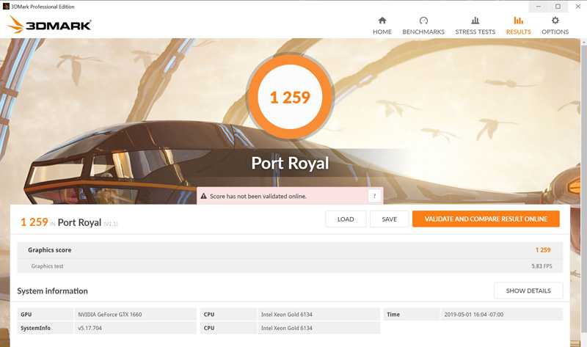Click the Graphics score row
This screenshot has height=347, width=587.
290,250
